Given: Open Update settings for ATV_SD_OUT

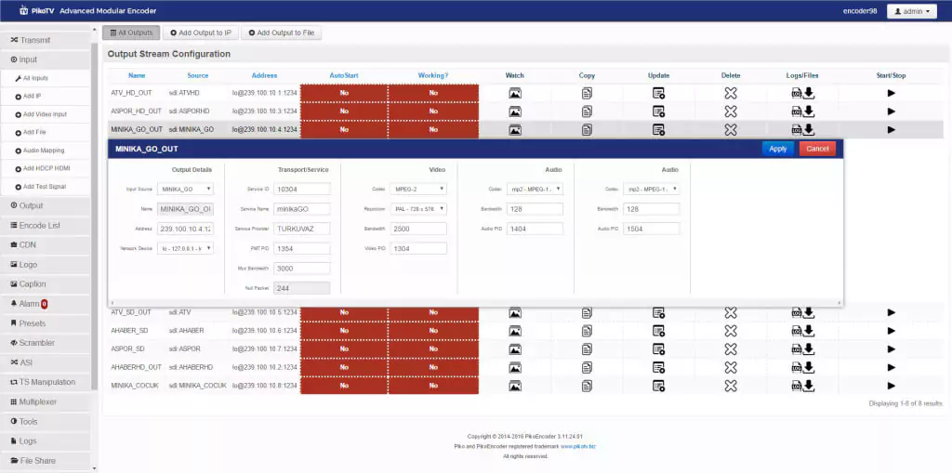Looking at the screenshot, I should (x=658, y=313).
